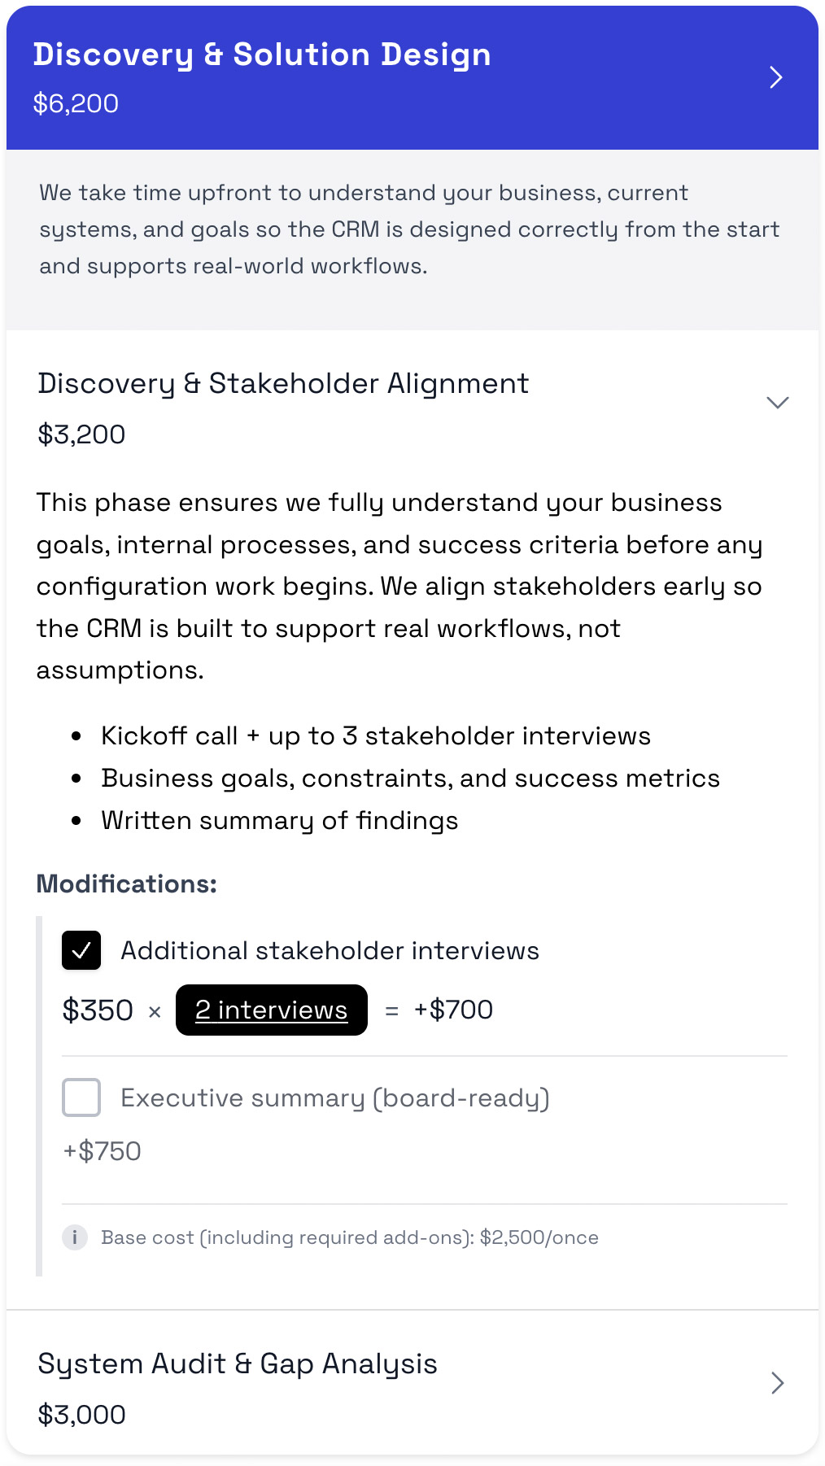Open the 2 interviews quantity selector
This screenshot has width=825, height=1466.
pos(272,1010)
